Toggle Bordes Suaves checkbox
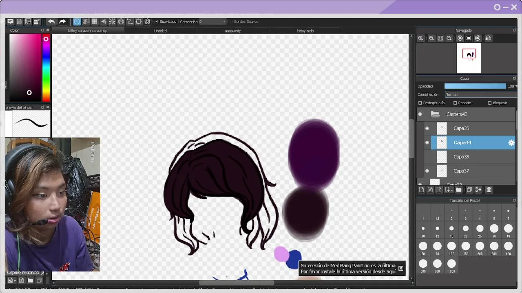Screen dimensions: 522x293 [231, 22]
